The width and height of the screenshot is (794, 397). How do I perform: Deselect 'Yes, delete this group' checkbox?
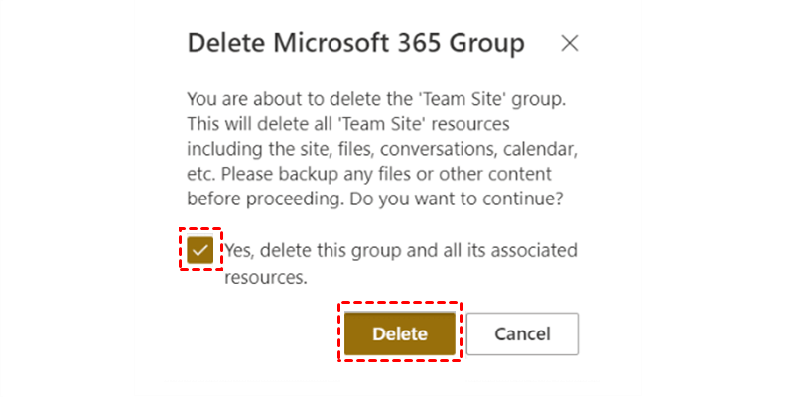coord(200,250)
